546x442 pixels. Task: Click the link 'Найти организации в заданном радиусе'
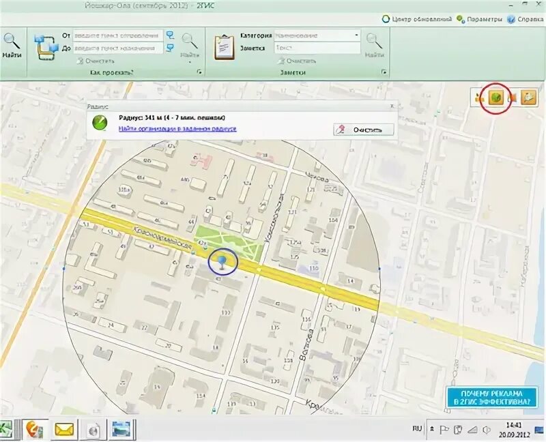click(177, 129)
